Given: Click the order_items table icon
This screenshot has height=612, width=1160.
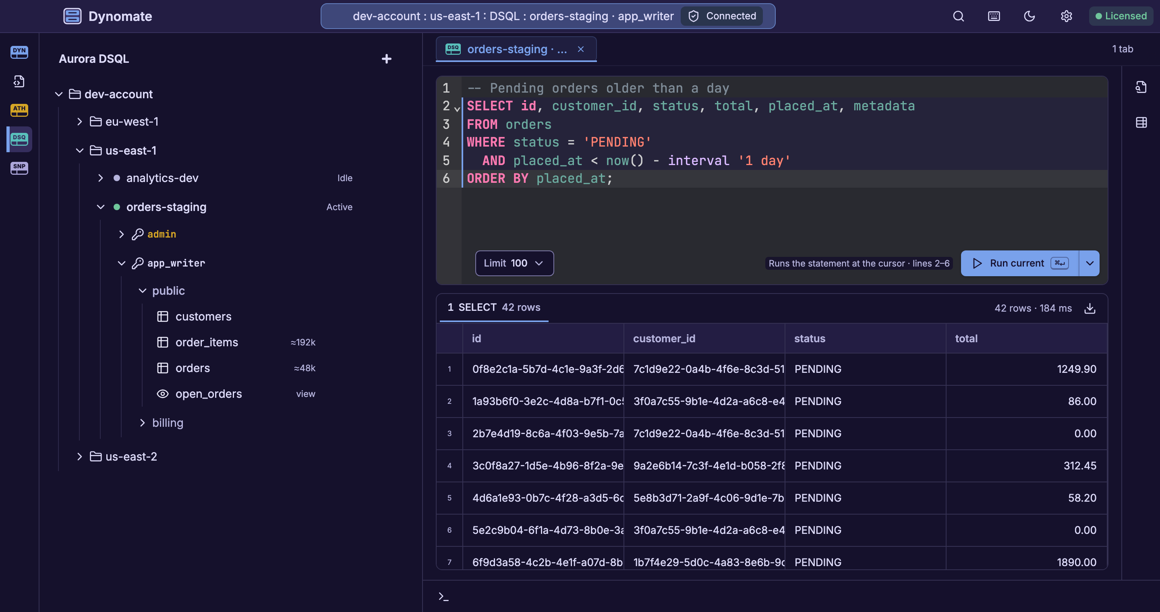Looking at the screenshot, I should (x=163, y=343).
